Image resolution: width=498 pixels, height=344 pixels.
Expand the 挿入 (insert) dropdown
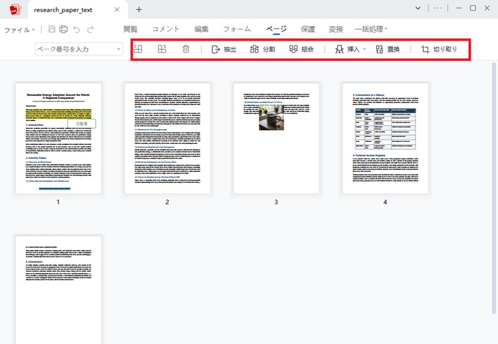point(364,49)
